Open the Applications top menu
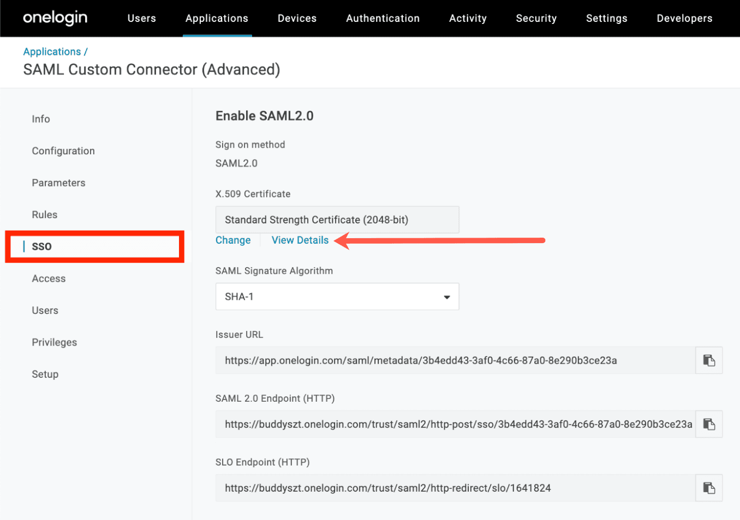 (217, 18)
